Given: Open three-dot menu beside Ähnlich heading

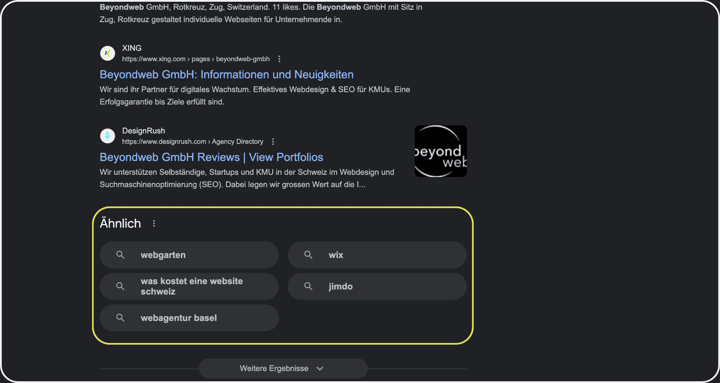Looking at the screenshot, I should click(154, 224).
